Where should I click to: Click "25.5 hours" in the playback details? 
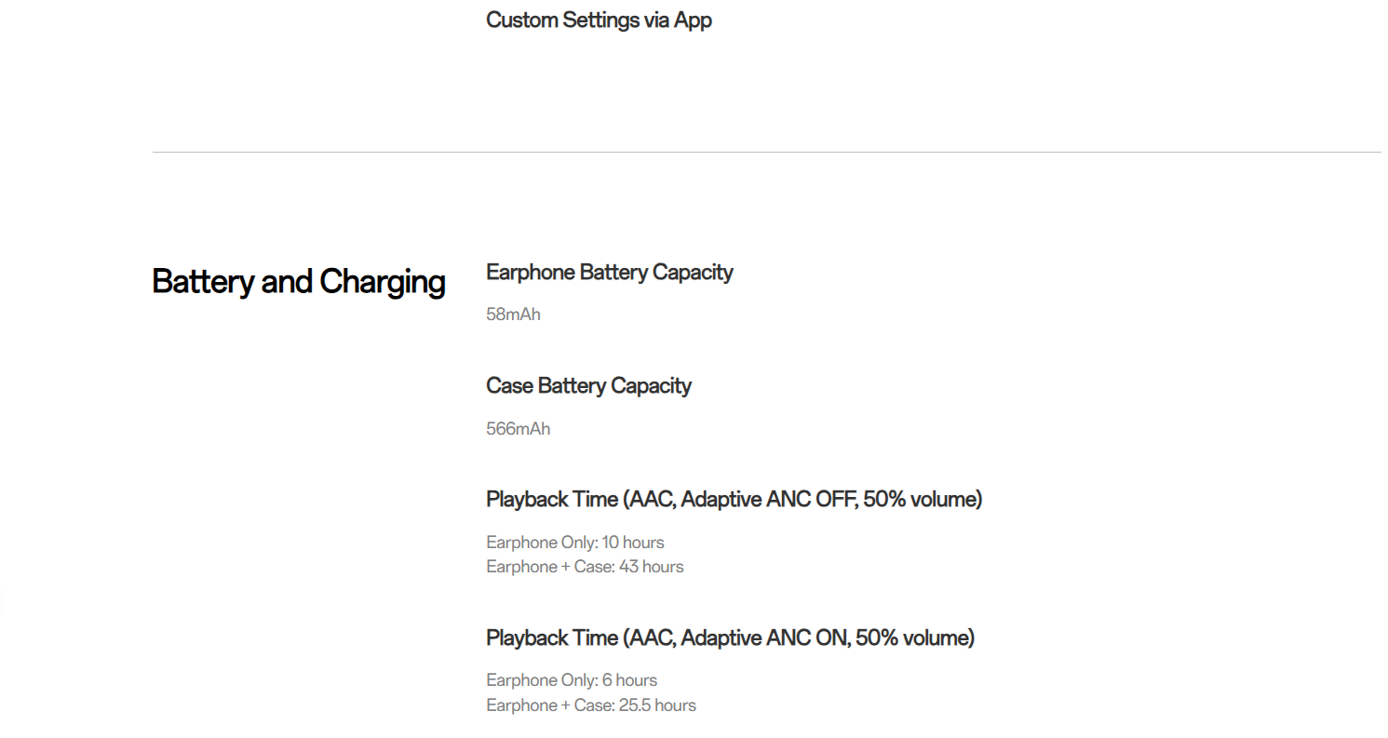tap(657, 705)
